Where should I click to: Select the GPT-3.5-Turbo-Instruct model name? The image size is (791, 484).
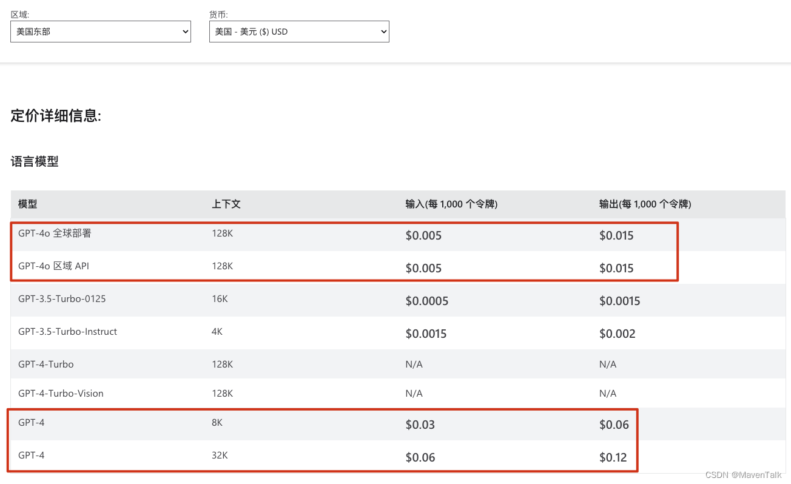tap(67, 331)
